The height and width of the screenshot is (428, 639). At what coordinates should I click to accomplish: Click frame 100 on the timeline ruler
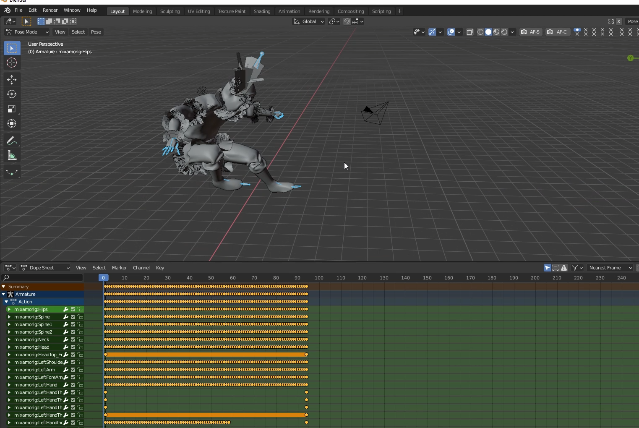click(x=319, y=278)
